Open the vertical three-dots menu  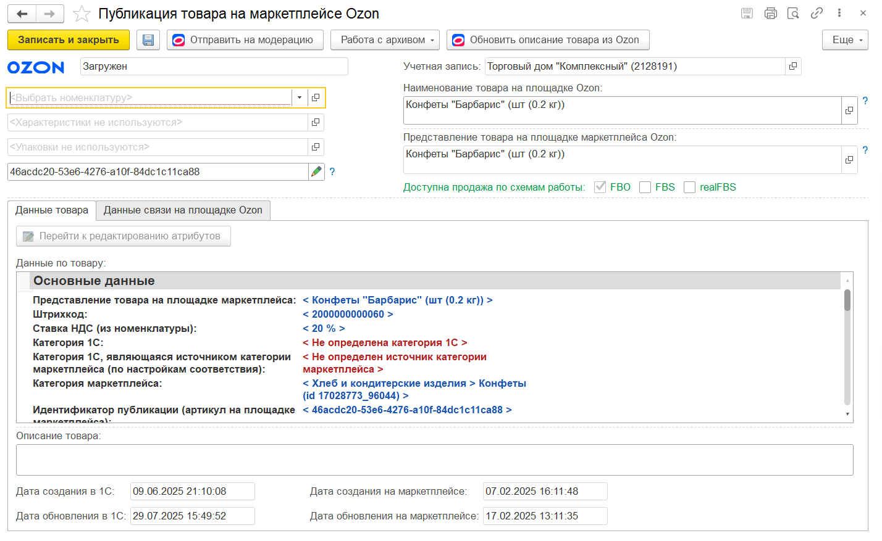[x=839, y=13]
